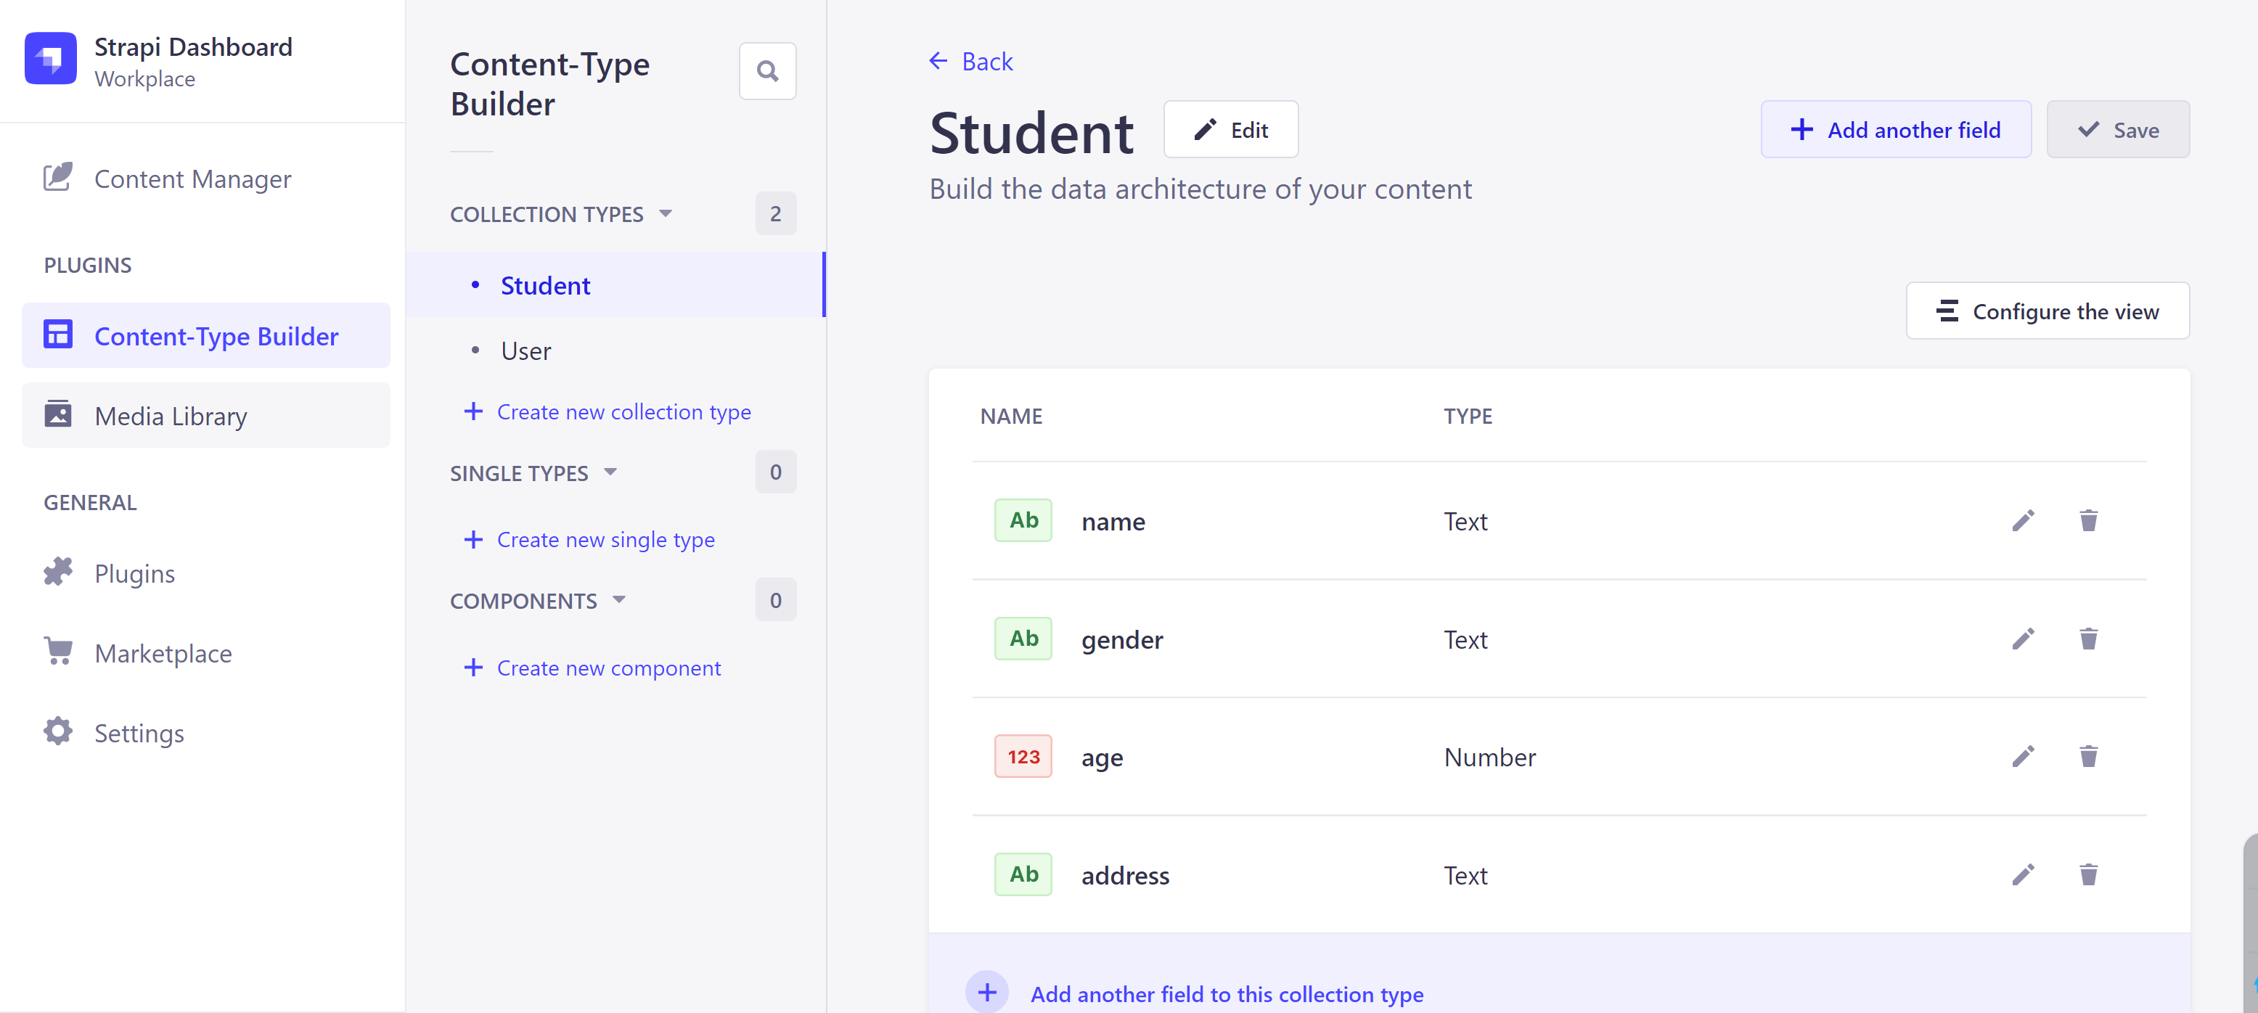This screenshot has width=2258, height=1013.
Task: Select the User collection type
Action: [x=526, y=351]
